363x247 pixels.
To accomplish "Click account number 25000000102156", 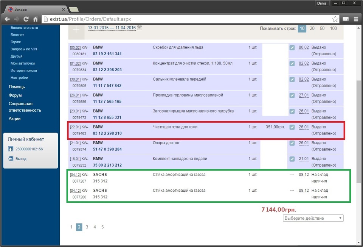I will (x=29, y=149).
